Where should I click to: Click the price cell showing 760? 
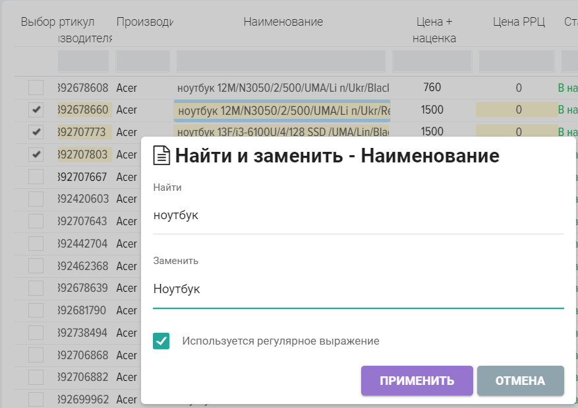tap(432, 88)
